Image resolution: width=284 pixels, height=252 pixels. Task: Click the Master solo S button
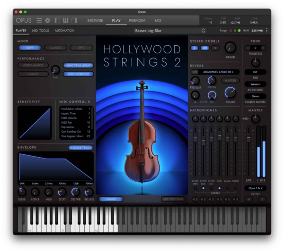point(262,199)
